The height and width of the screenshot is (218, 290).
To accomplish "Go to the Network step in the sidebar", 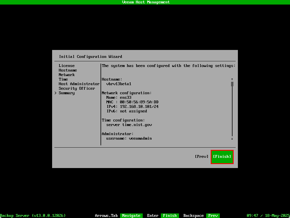I will point(67,75).
